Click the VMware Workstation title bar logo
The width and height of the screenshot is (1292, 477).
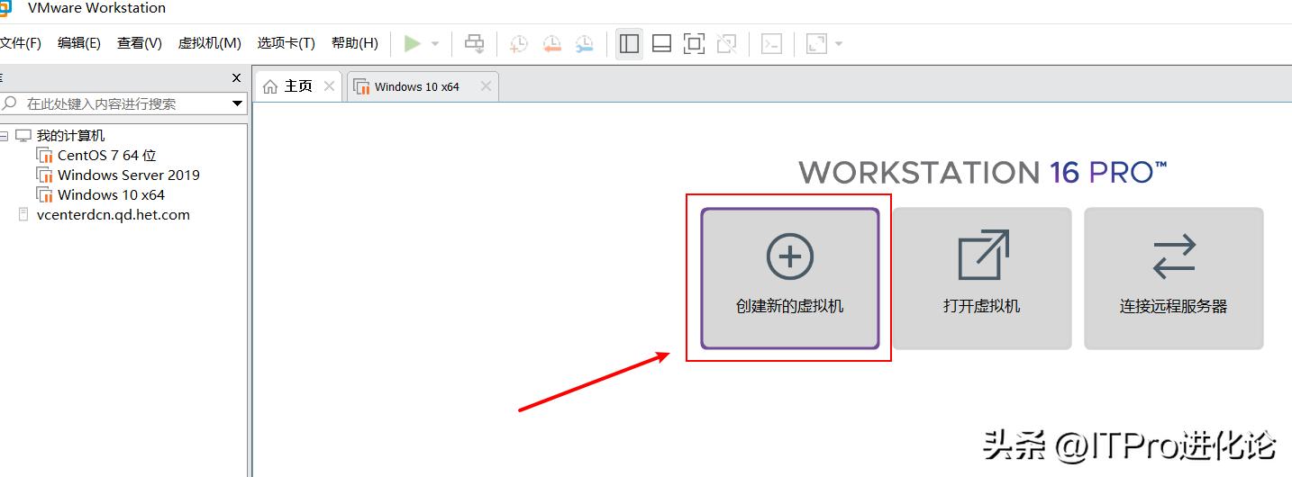point(5,8)
